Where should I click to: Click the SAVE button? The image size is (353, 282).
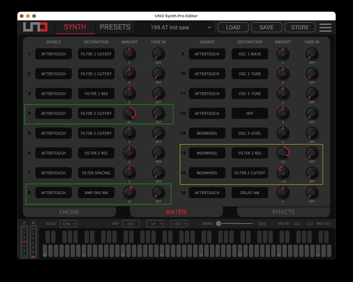coord(267,27)
